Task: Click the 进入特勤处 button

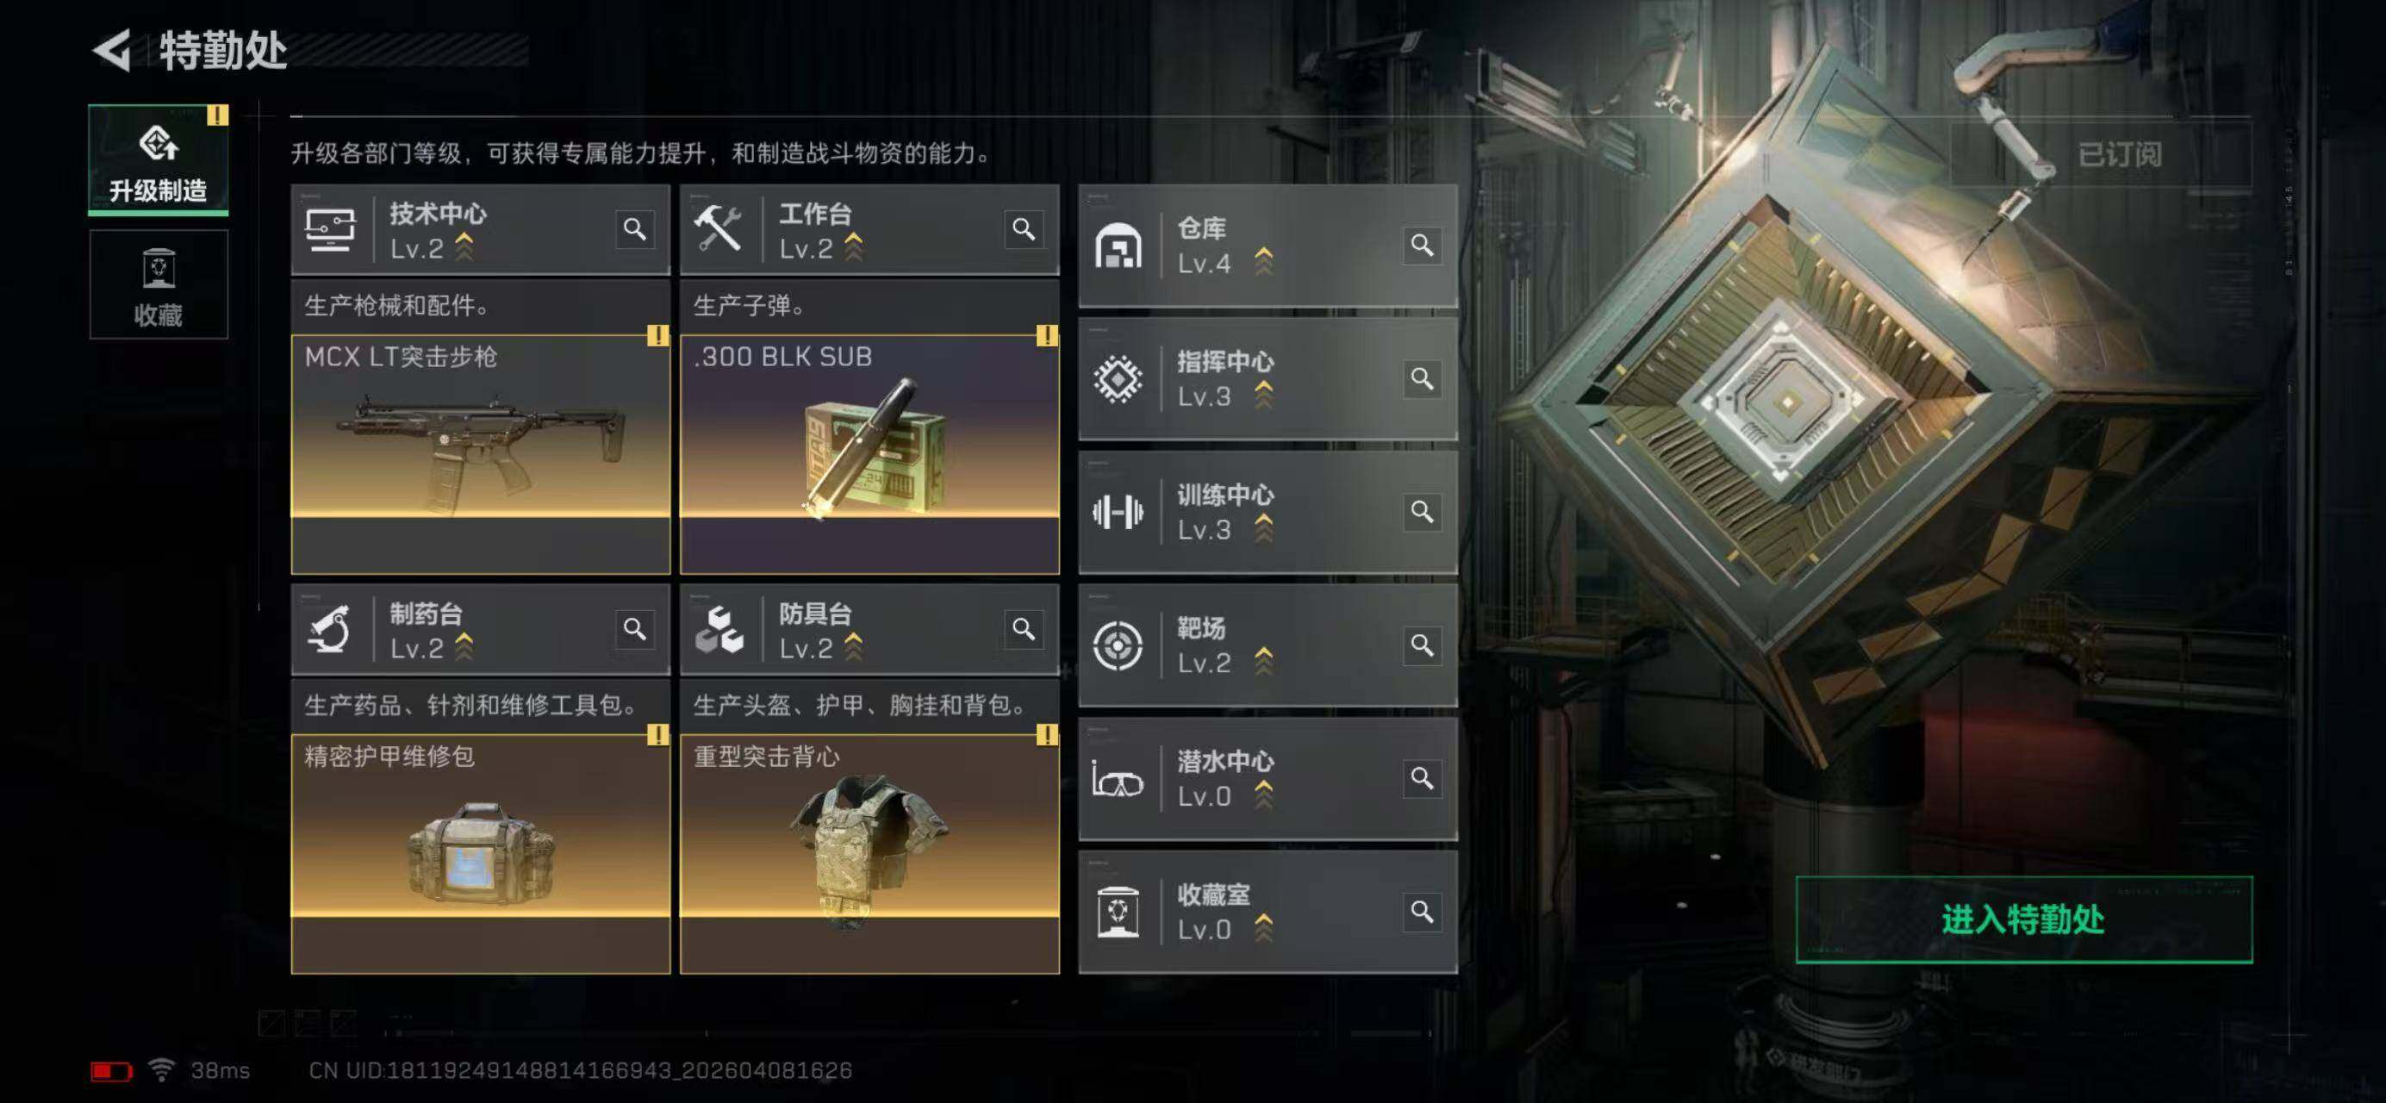Action: [2024, 919]
